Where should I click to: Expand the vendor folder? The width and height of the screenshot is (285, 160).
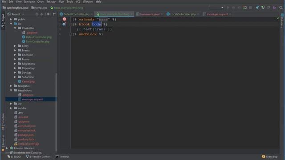tap(11, 108)
